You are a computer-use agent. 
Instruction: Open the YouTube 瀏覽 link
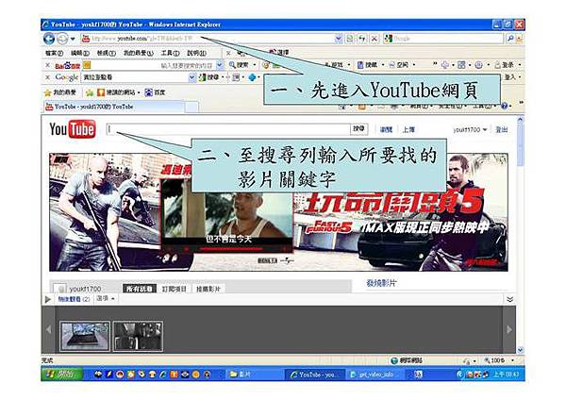pyautogui.click(x=386, y=129)
